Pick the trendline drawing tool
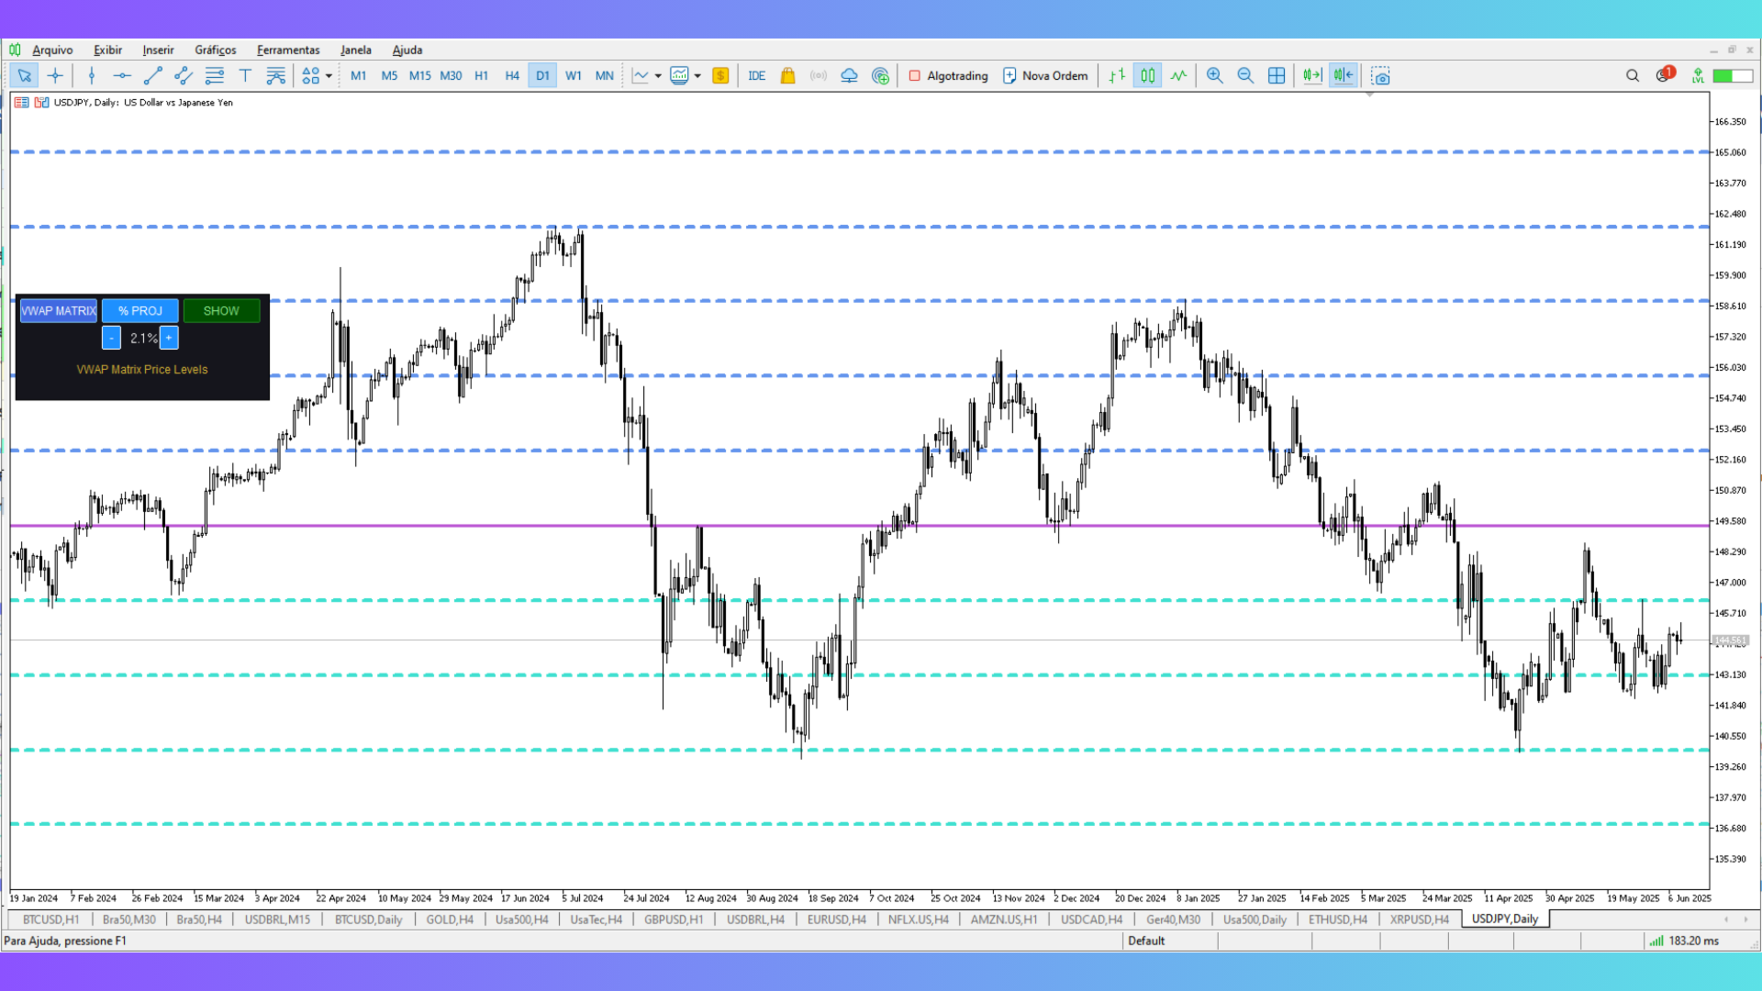Image resolution: width=1762 pixels, height=991 pixels. click(152, 76)
